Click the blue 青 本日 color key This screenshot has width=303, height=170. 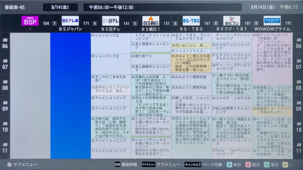[229, 165]
